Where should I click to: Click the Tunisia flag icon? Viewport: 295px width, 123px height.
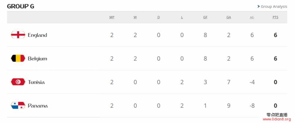[x=18, y=82]
